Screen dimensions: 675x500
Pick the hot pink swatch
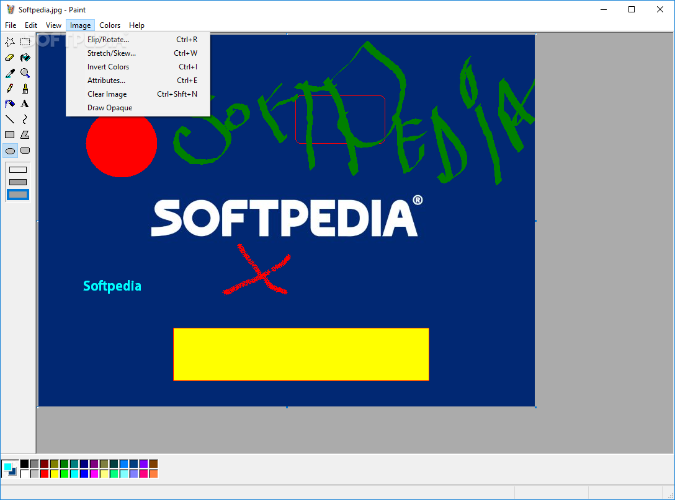tap(143, 474)
